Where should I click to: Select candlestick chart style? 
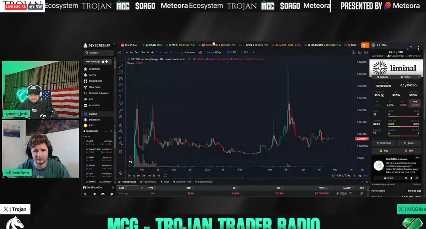tap(172, 52)
